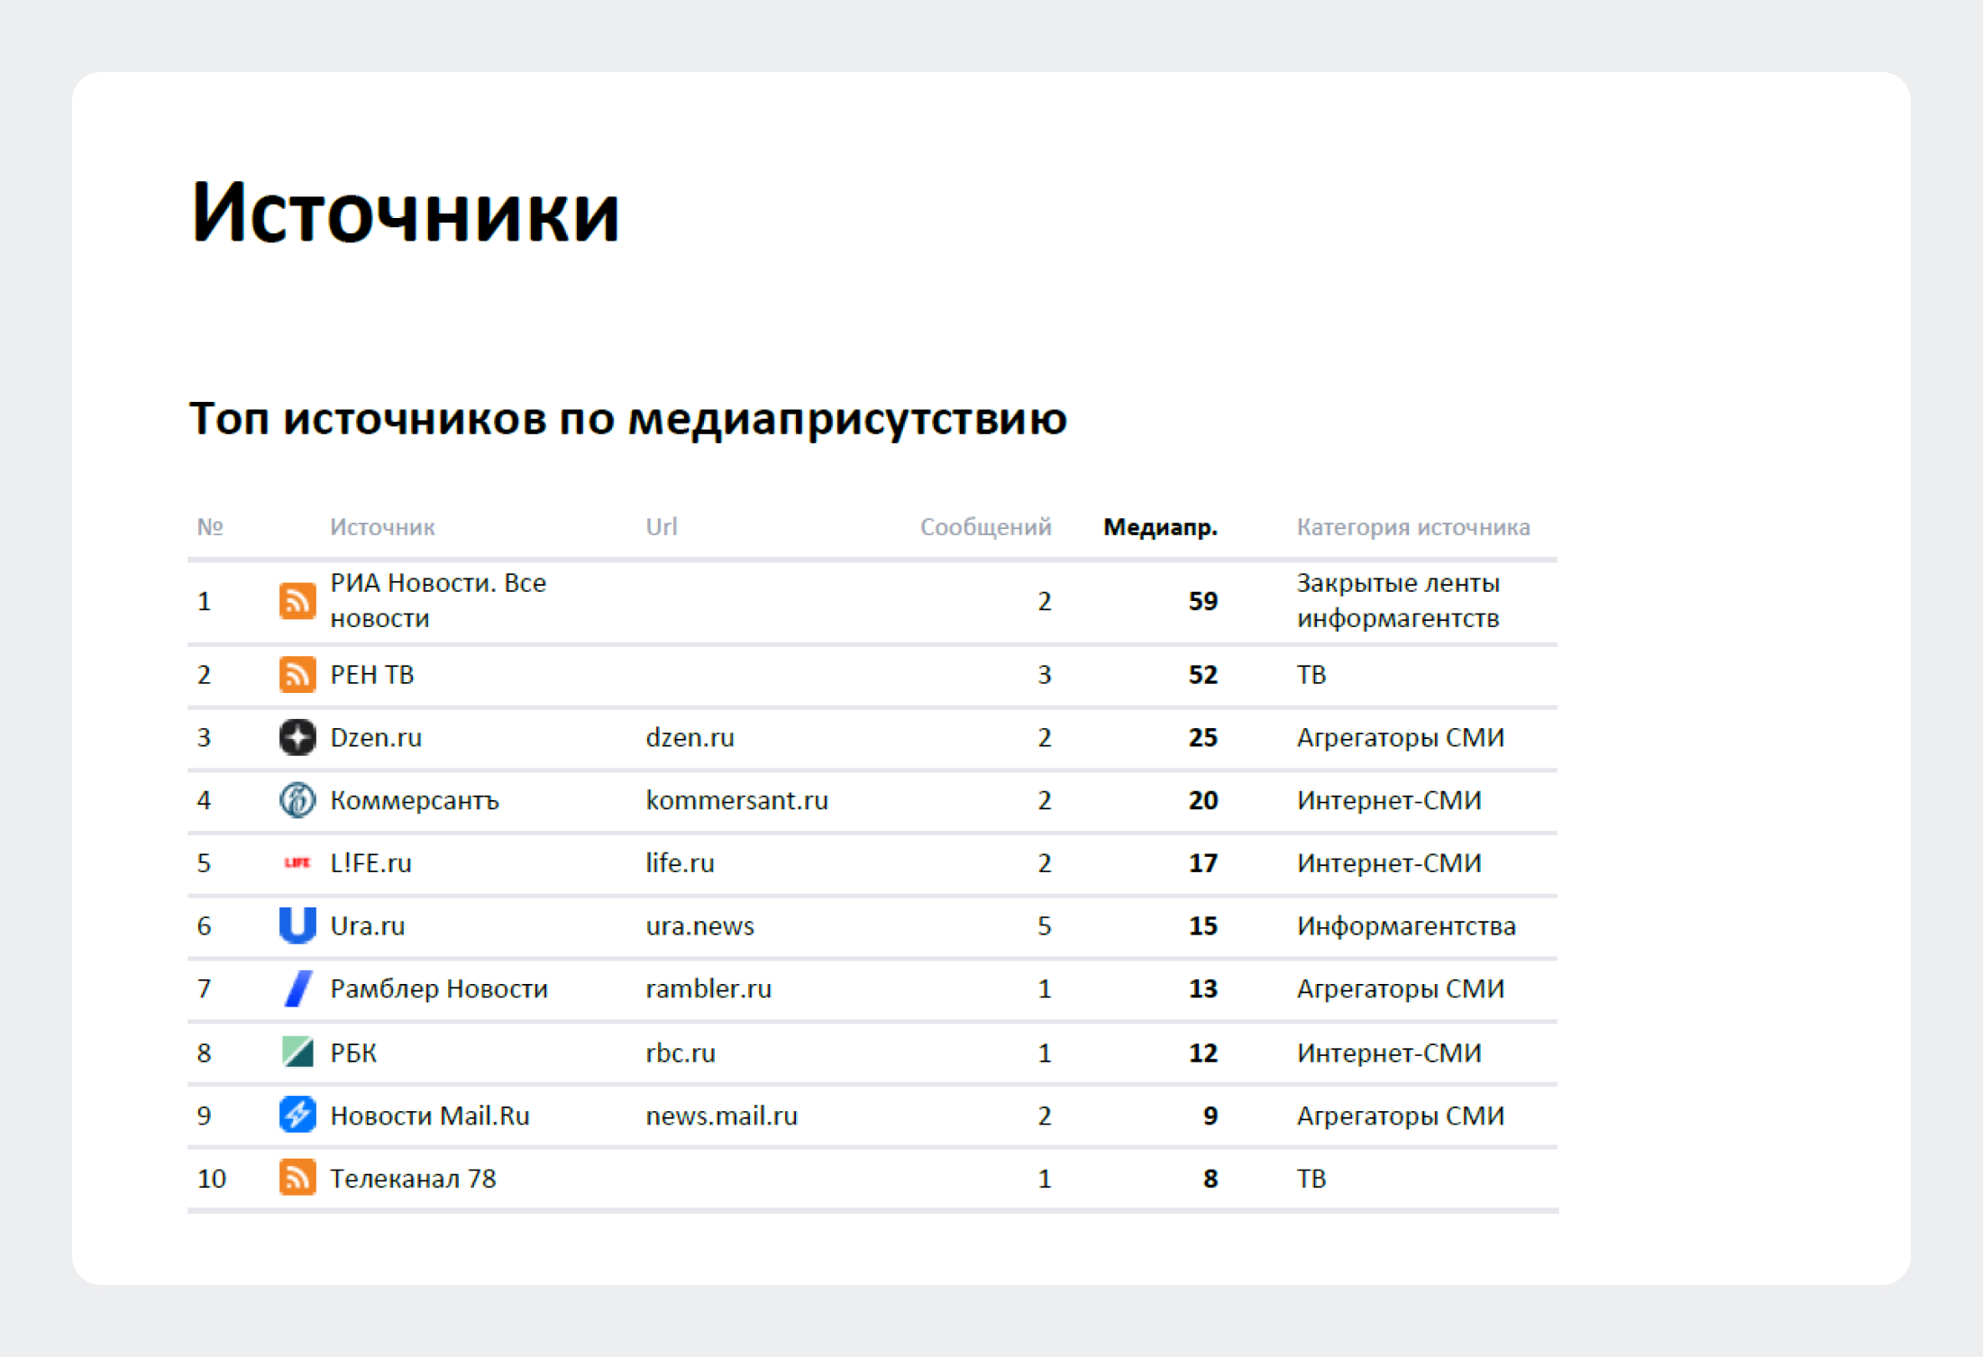The width and height of the screenshot is (1983, 1357).
Task: Select the Коммерсантъ source name
Action: 414,800
